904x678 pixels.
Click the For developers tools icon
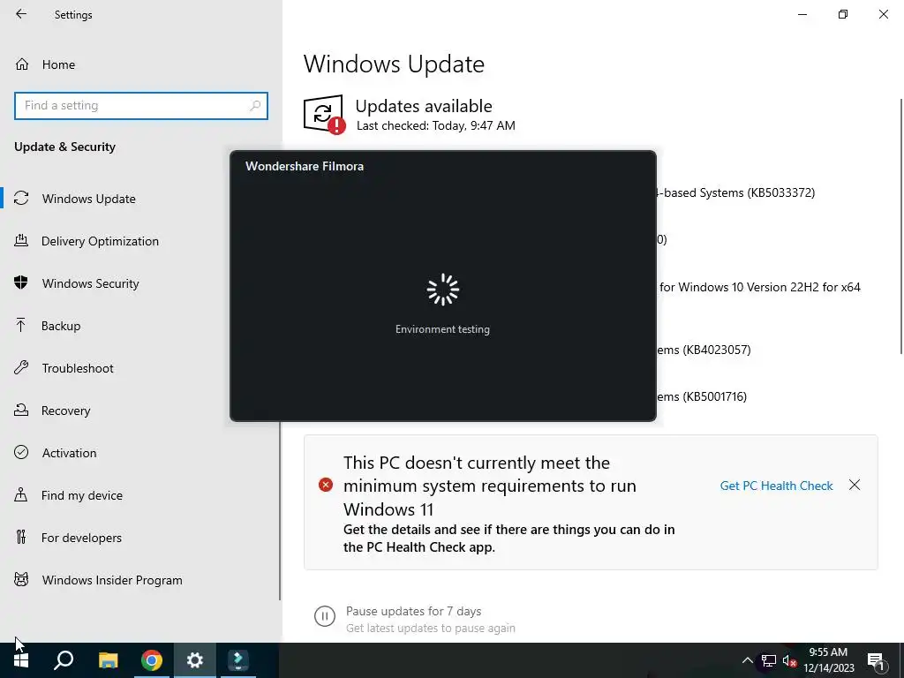click(x=21, y=538)
